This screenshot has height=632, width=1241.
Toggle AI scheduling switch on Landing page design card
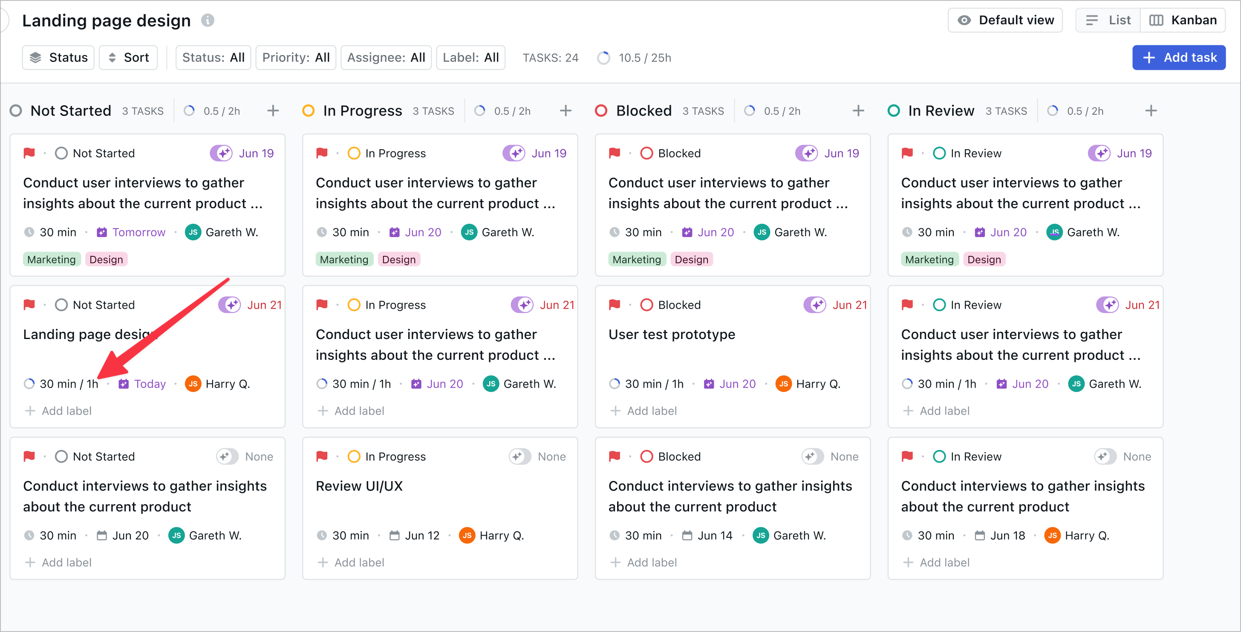click(x=230, y=304)
